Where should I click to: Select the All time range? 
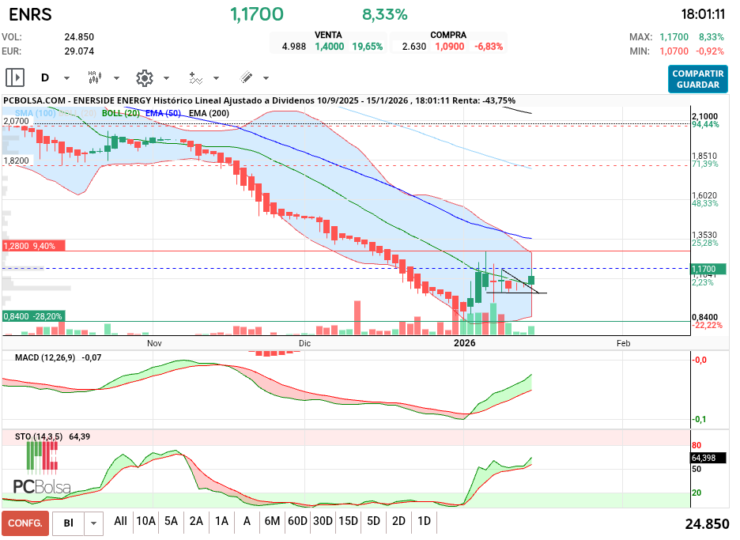[x=120, y=521]
